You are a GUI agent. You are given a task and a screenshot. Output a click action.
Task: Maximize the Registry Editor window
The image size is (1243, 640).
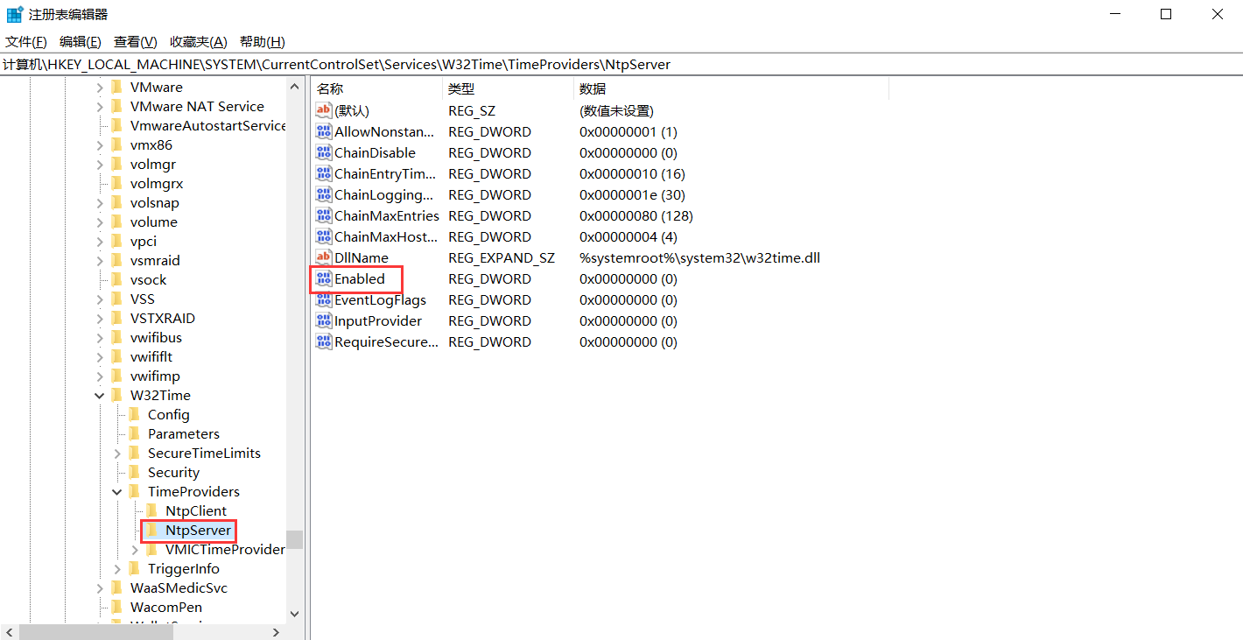(x=1166, y=14)
